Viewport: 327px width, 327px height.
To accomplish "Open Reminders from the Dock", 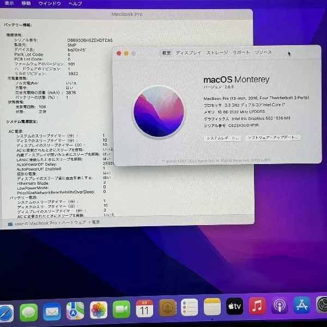I will [189, 307].
